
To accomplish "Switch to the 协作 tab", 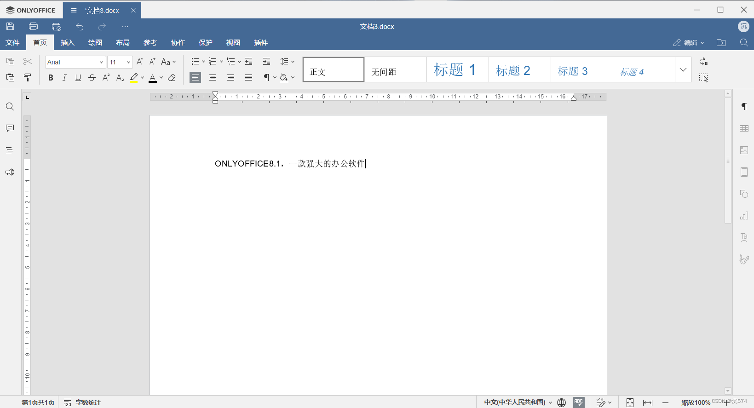I will click(178, 43).
